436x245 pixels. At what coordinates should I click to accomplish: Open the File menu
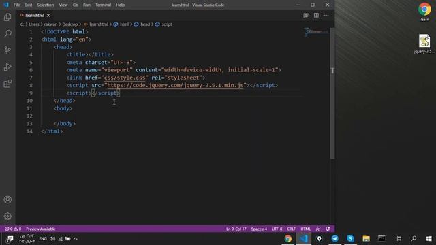pyautogui.click(x=16, y=5)
